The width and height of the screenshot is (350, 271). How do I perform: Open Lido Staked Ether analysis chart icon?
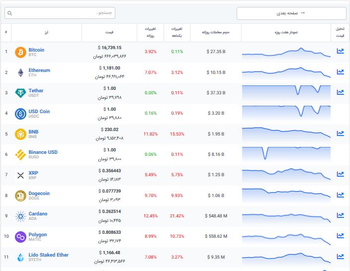[340, 257]
